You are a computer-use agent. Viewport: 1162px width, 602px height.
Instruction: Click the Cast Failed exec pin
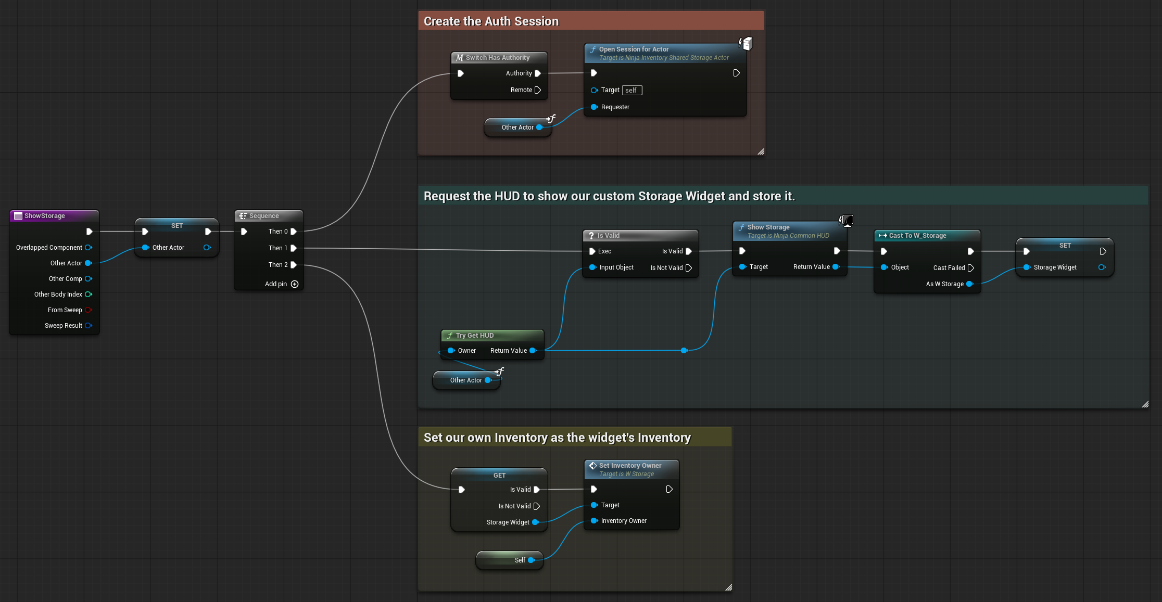coord(970,268)
